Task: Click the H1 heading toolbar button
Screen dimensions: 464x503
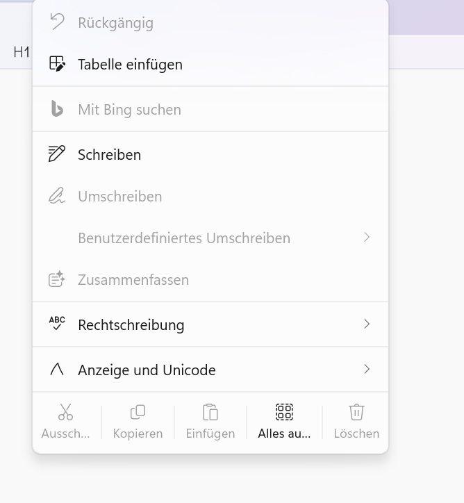Action: coord(22,52)
